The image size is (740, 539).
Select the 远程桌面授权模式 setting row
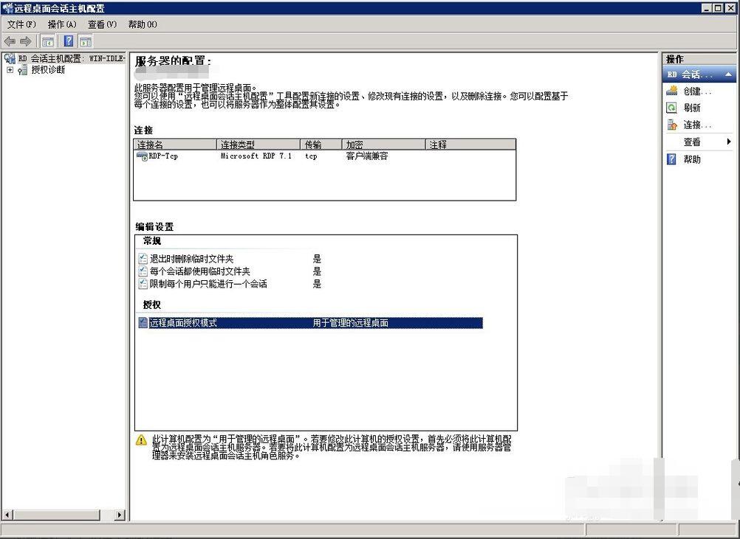183,323
